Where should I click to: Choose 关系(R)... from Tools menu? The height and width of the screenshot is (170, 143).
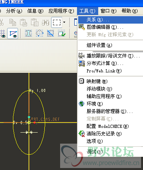click(x=110, y=20)
